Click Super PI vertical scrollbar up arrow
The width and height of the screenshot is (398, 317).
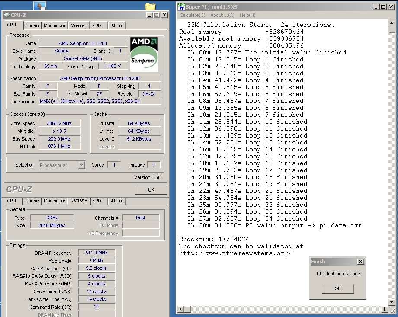click(x=392, y=23)
